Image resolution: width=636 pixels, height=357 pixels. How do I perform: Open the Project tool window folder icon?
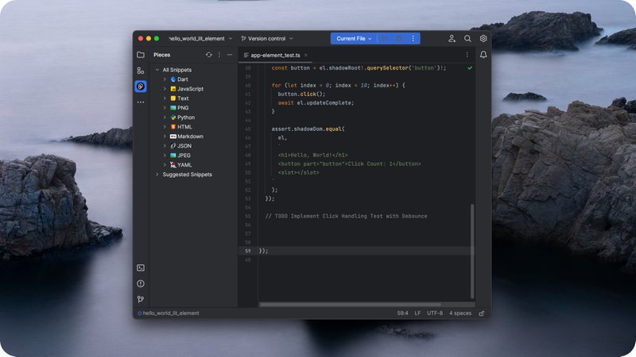click(x=141, y=55)
